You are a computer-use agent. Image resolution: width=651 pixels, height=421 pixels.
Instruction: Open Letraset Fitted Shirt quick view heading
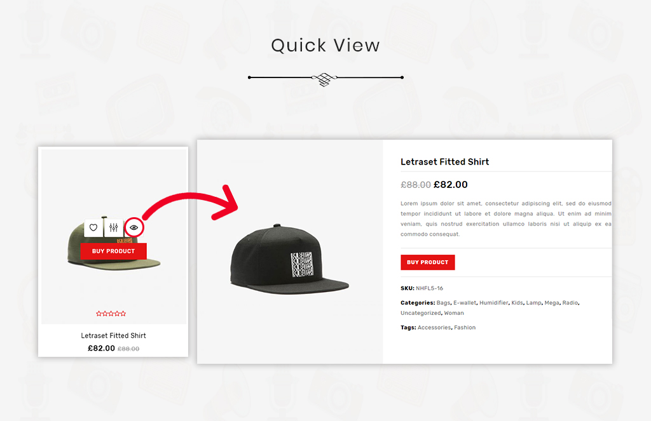pos(444,162)
